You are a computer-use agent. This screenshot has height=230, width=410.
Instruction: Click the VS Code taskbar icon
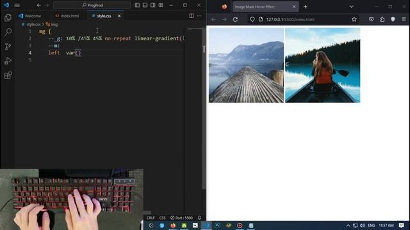206,226
